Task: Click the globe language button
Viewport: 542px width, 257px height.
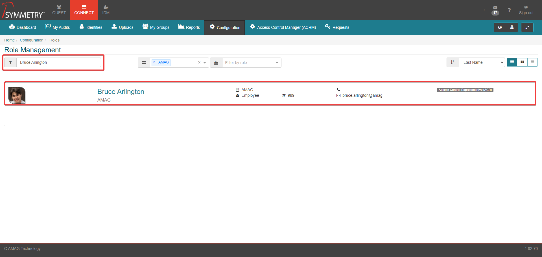Action: [x=500, y=27]
